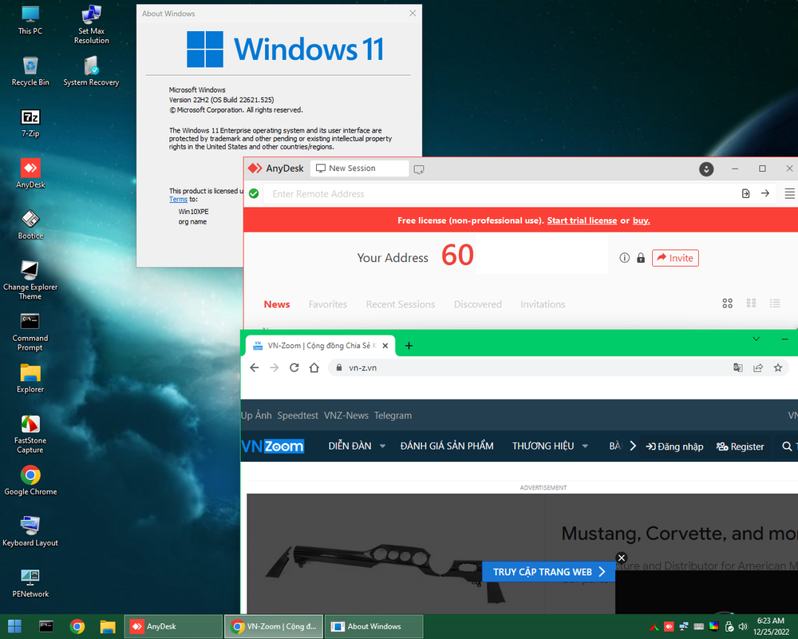Open Invitations tab in AnyDesk
This screenshot has width=798, height=639.
pyautogui.click(x=543, y=304)
